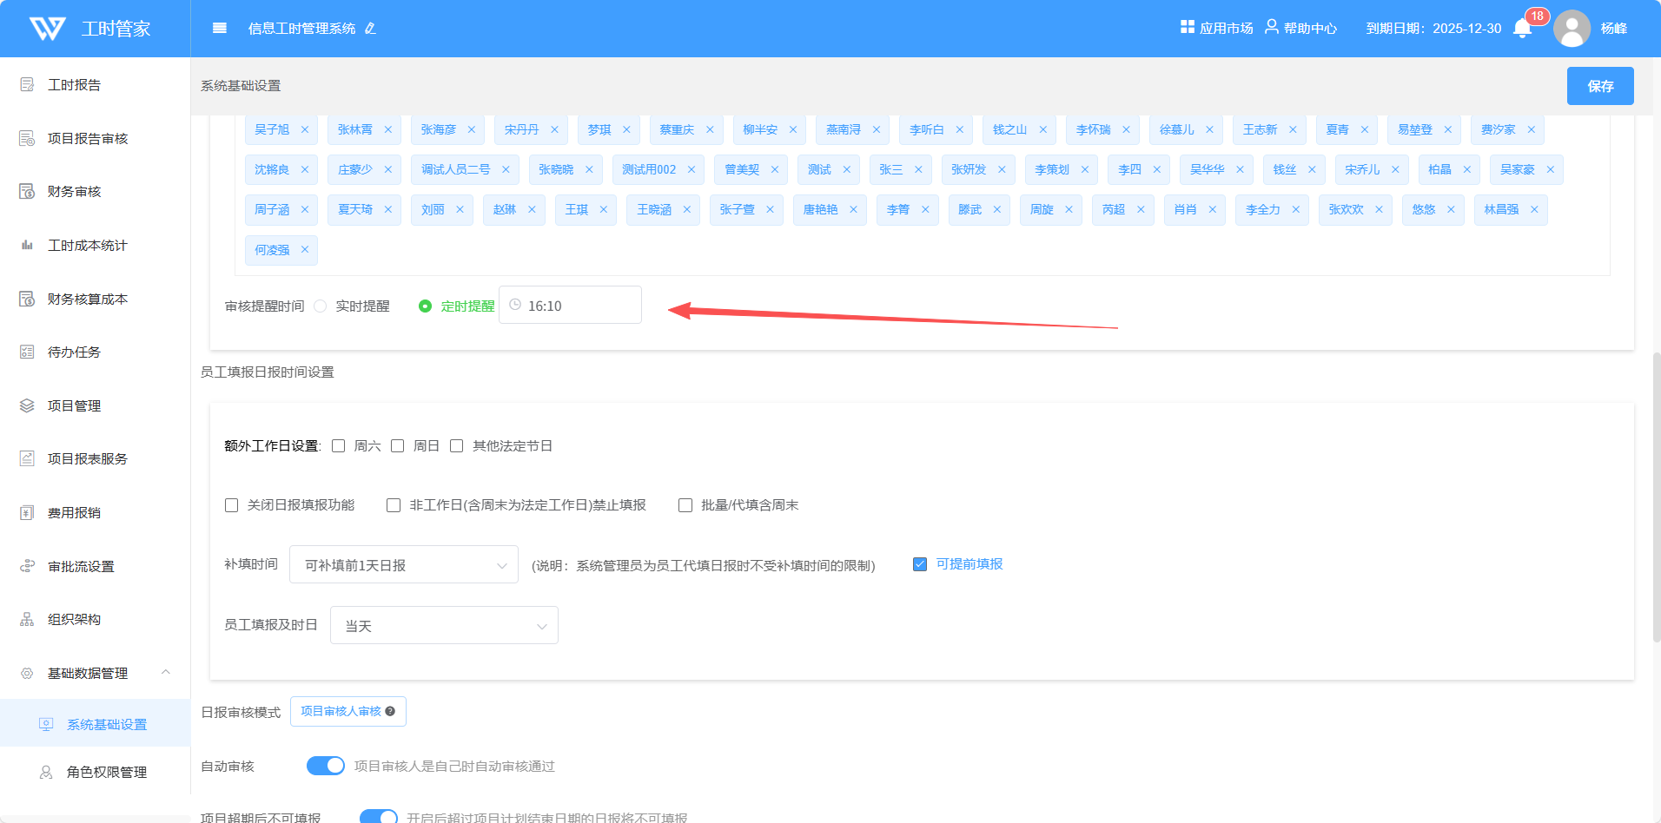1661x823 pixels.
Task: Toggle the sidebar hamburger menu icon
Action: click(220, 29)
